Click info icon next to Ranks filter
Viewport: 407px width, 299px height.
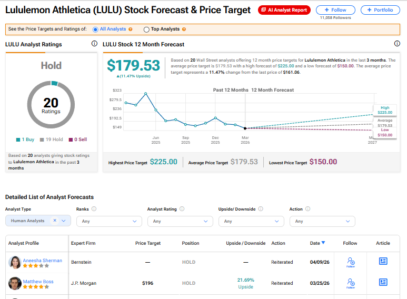[94, 208]
